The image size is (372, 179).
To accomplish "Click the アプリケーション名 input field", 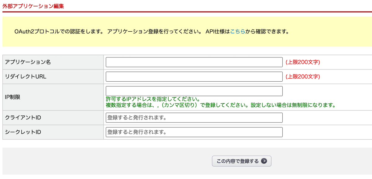I will click(194, 62).
